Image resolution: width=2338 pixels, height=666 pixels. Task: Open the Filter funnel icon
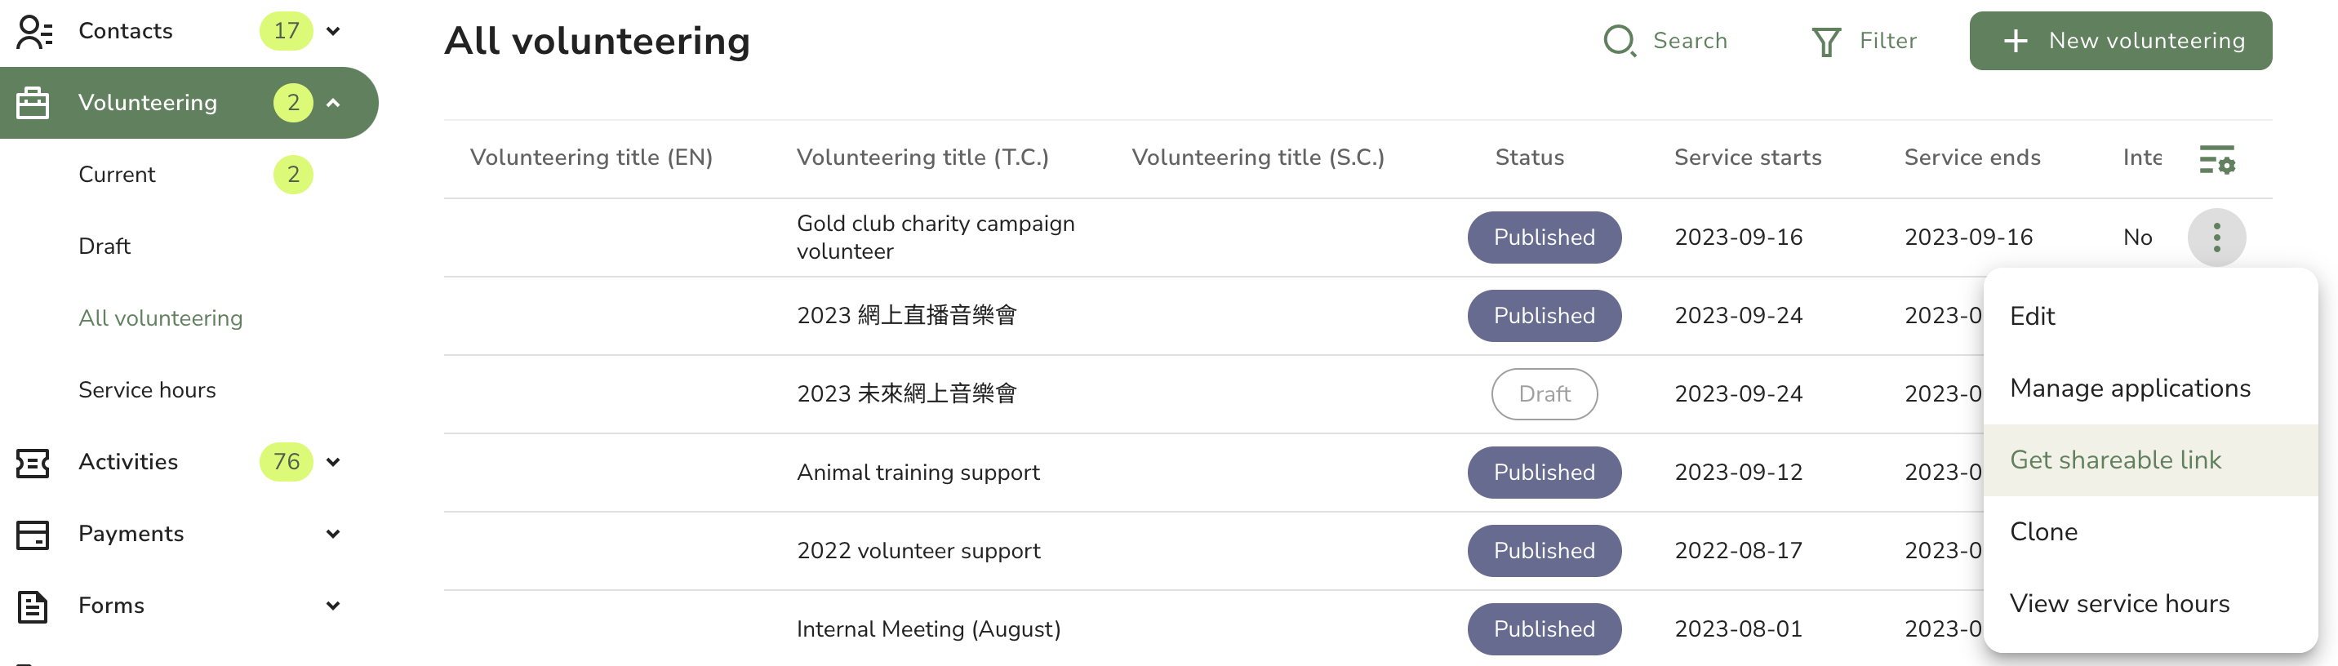1827,41
